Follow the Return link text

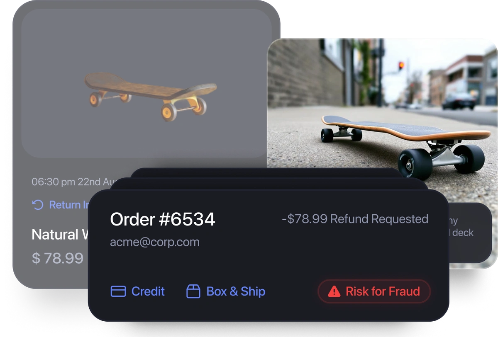pyautogui.click(x=65, y=205)
